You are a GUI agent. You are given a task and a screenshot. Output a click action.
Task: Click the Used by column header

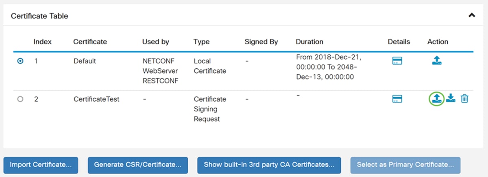(x=156, y=42)
